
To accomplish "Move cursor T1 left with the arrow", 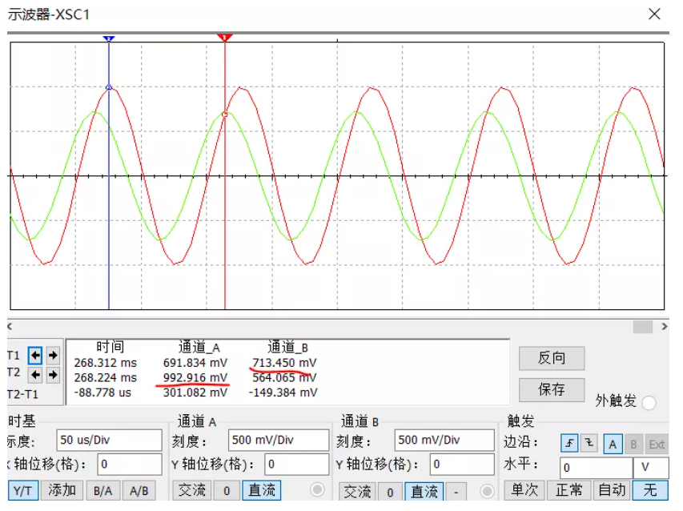I will pos(35,356).
